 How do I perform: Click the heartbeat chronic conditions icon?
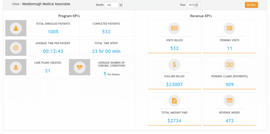[80, 67]
